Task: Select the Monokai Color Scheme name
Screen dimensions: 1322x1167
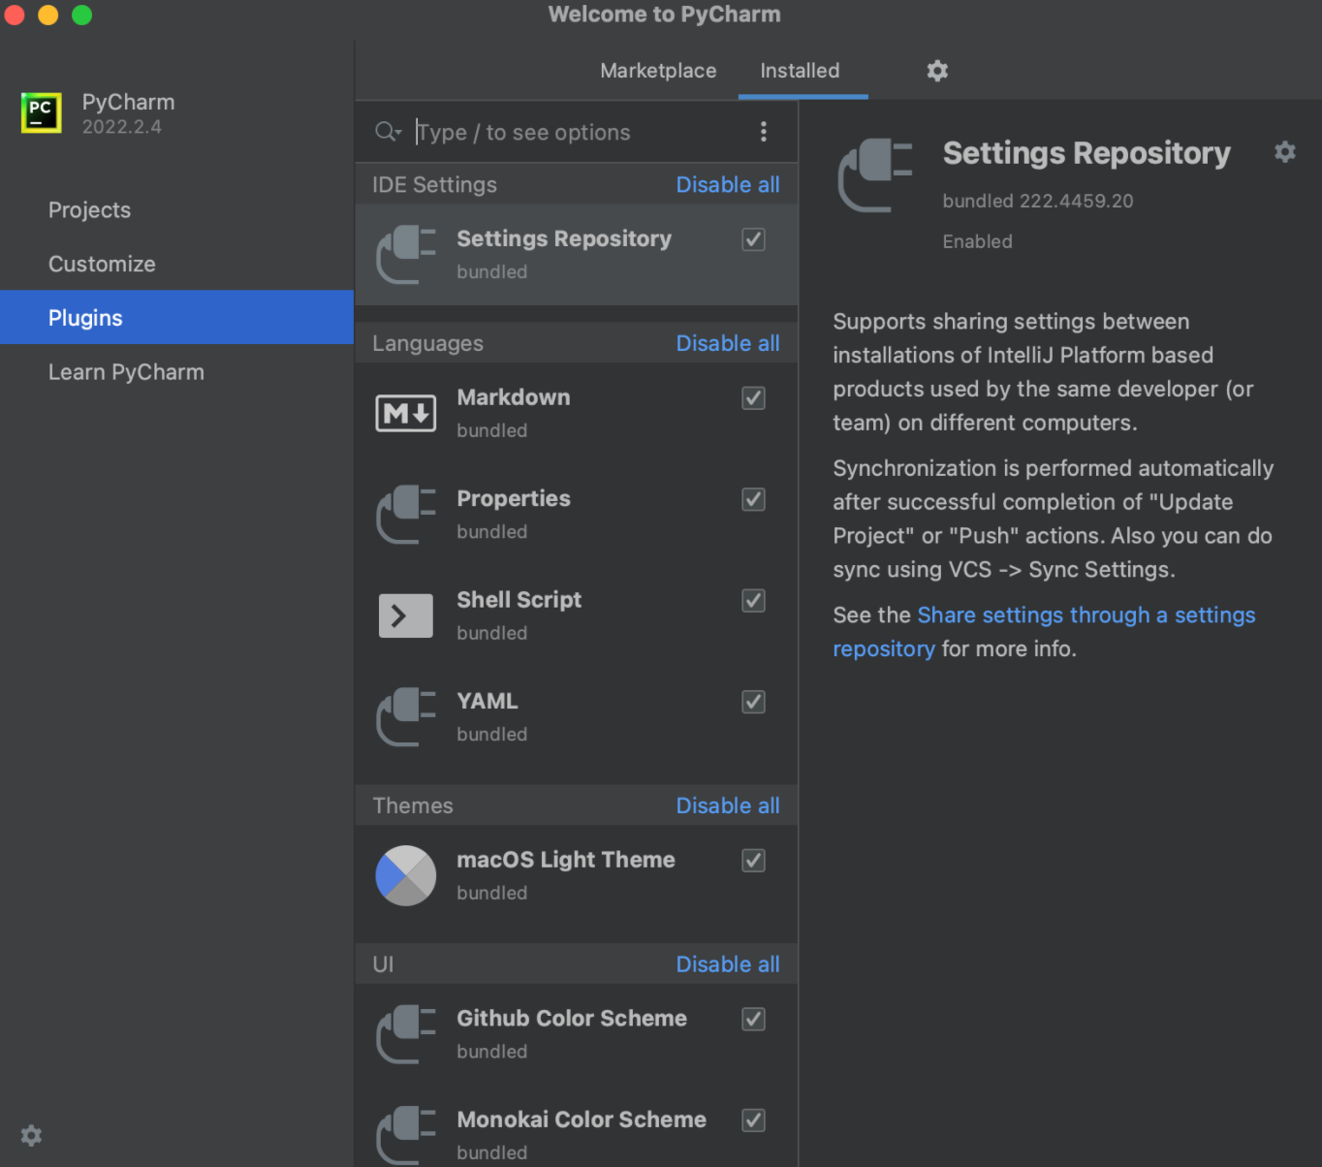Action: [x=582, y=1120]
